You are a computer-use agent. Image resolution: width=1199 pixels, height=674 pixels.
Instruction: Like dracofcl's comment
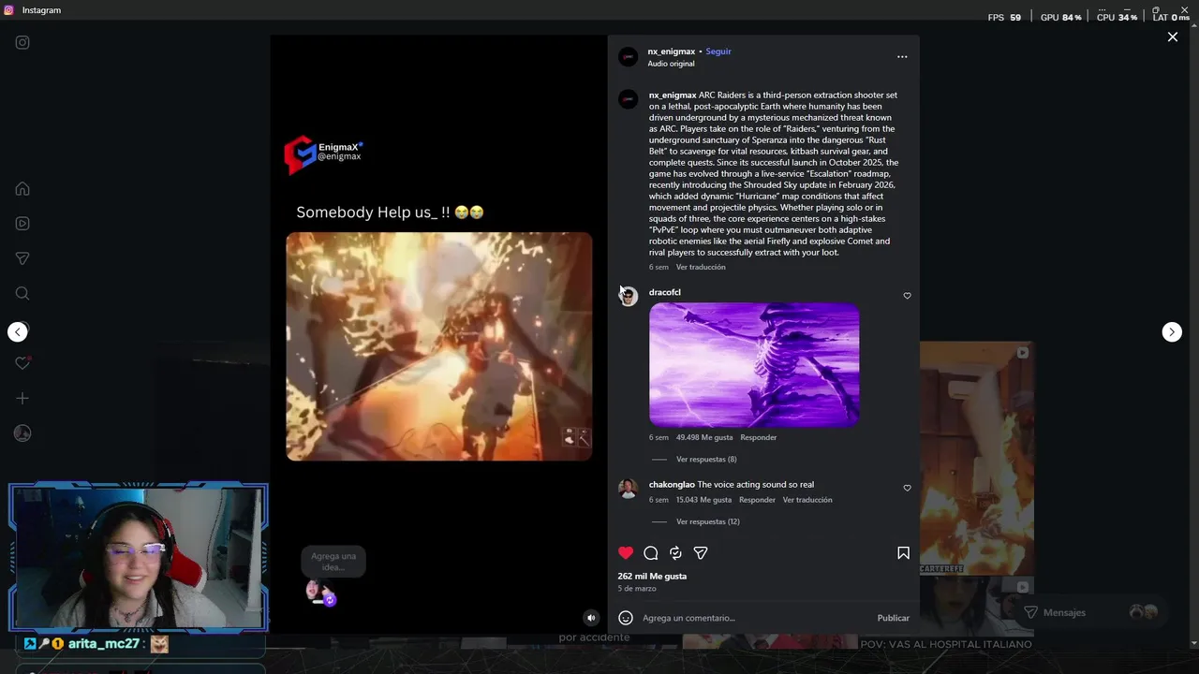(907, 296)
